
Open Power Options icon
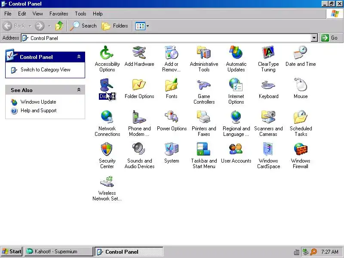171,117
